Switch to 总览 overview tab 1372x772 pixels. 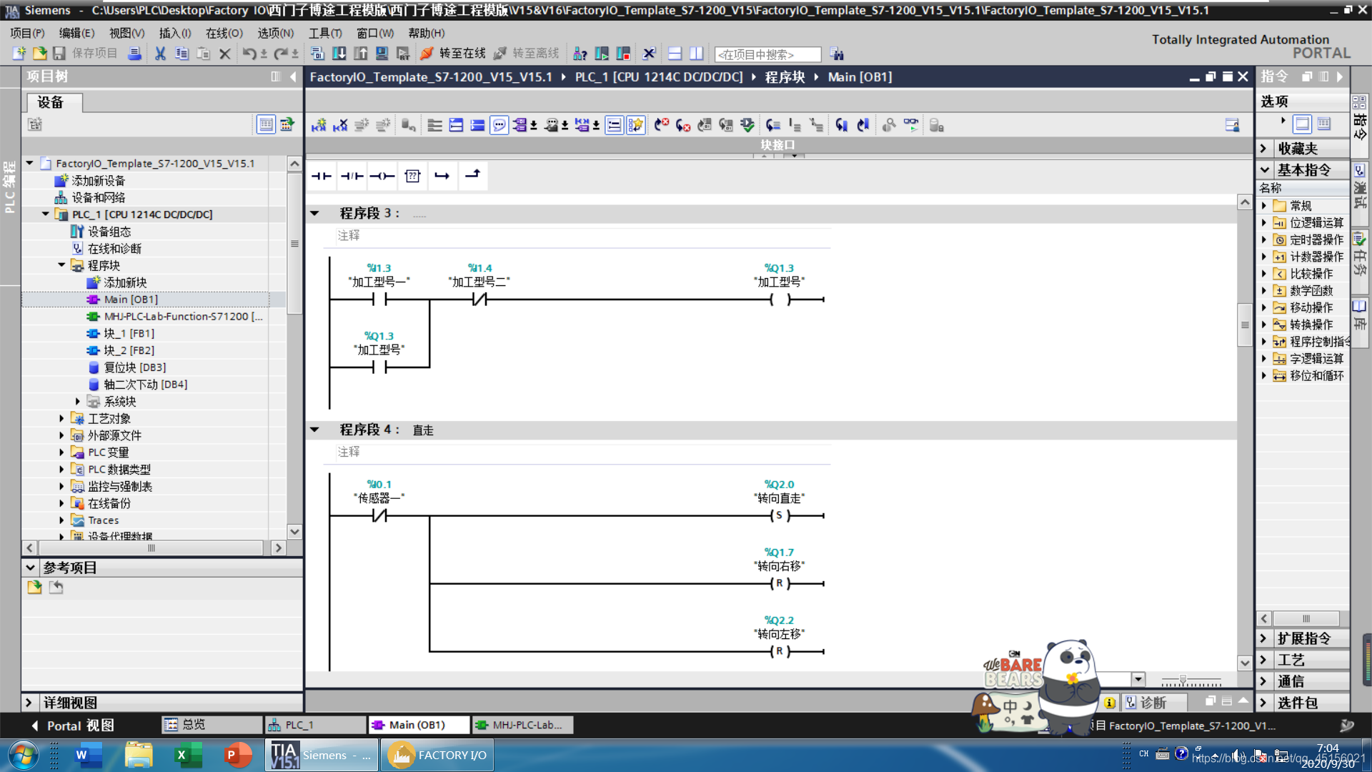[x=212, y=725]
